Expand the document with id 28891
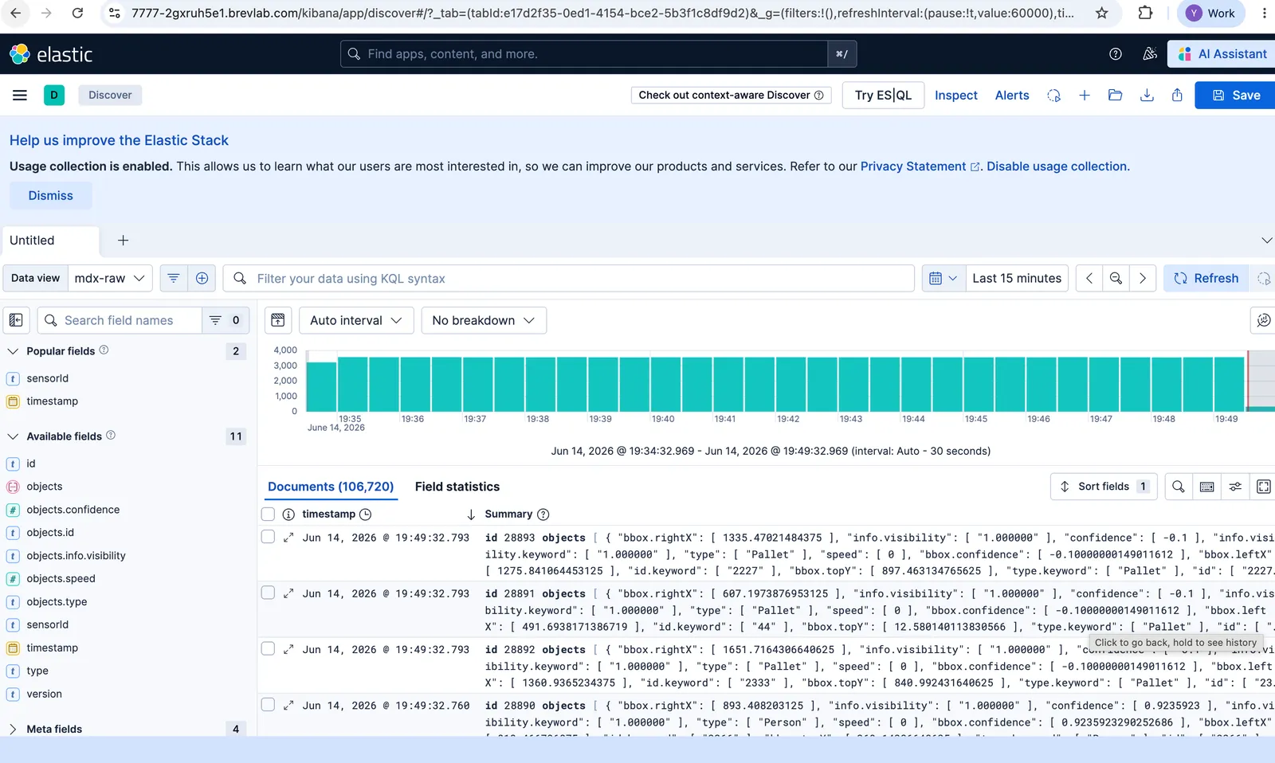 click(x=288, y=593)
